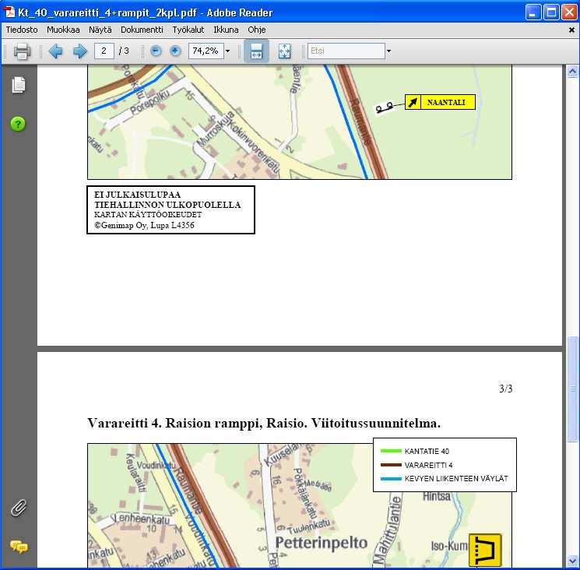
Task: Click the '©Genimap Oy, Lupa L4356' text
Action: (x=144, y=225)
